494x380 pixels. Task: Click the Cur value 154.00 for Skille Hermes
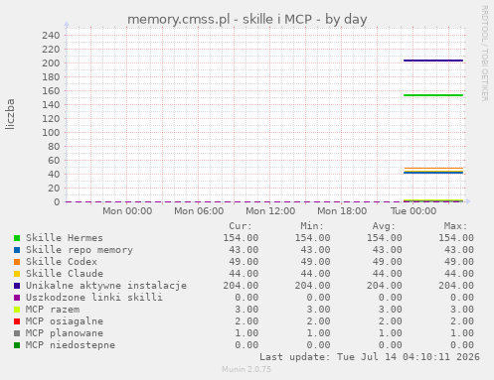point(241,238)
